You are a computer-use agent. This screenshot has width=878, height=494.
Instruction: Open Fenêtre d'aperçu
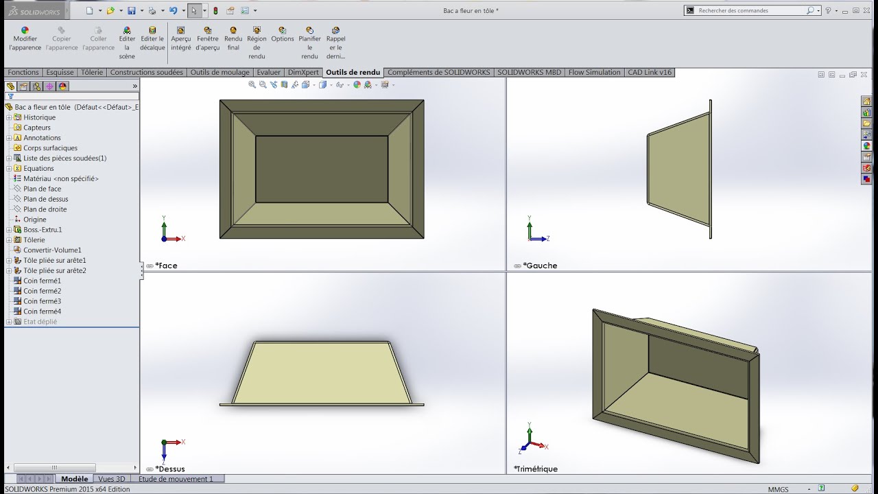tap(207, 38)
